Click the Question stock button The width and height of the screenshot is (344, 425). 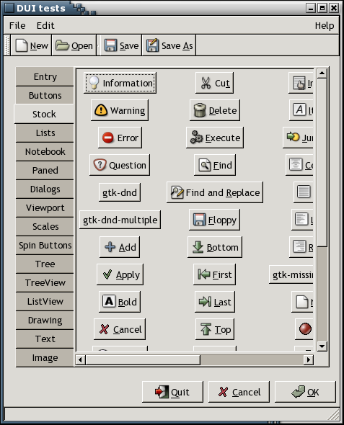[120, 165]
